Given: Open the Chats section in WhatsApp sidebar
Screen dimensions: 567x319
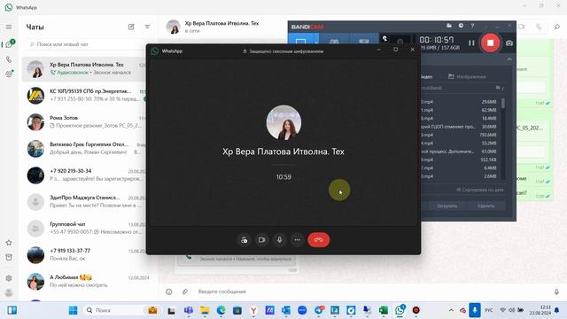Looking at the screenshot, I should coord(9,44).
